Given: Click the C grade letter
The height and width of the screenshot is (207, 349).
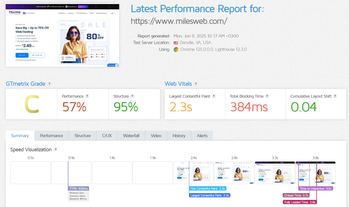Looking at the screenshot, I should (x=31, y=104).
